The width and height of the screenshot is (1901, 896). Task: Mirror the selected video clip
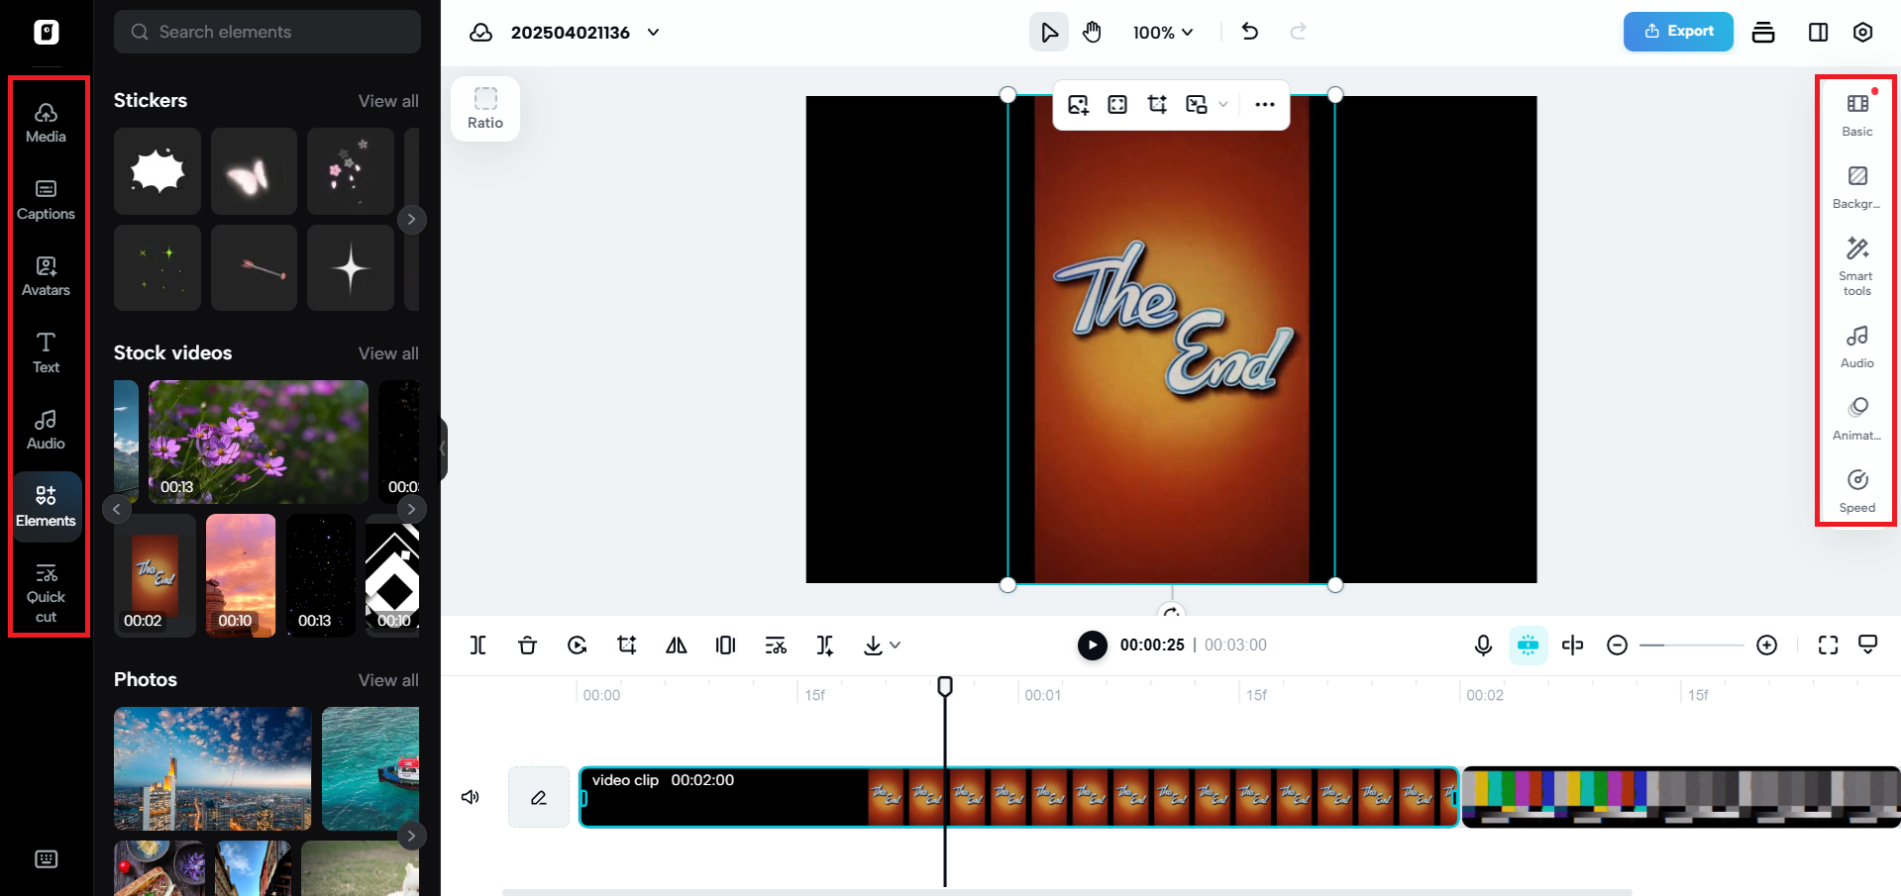click(x=676, y=645)
